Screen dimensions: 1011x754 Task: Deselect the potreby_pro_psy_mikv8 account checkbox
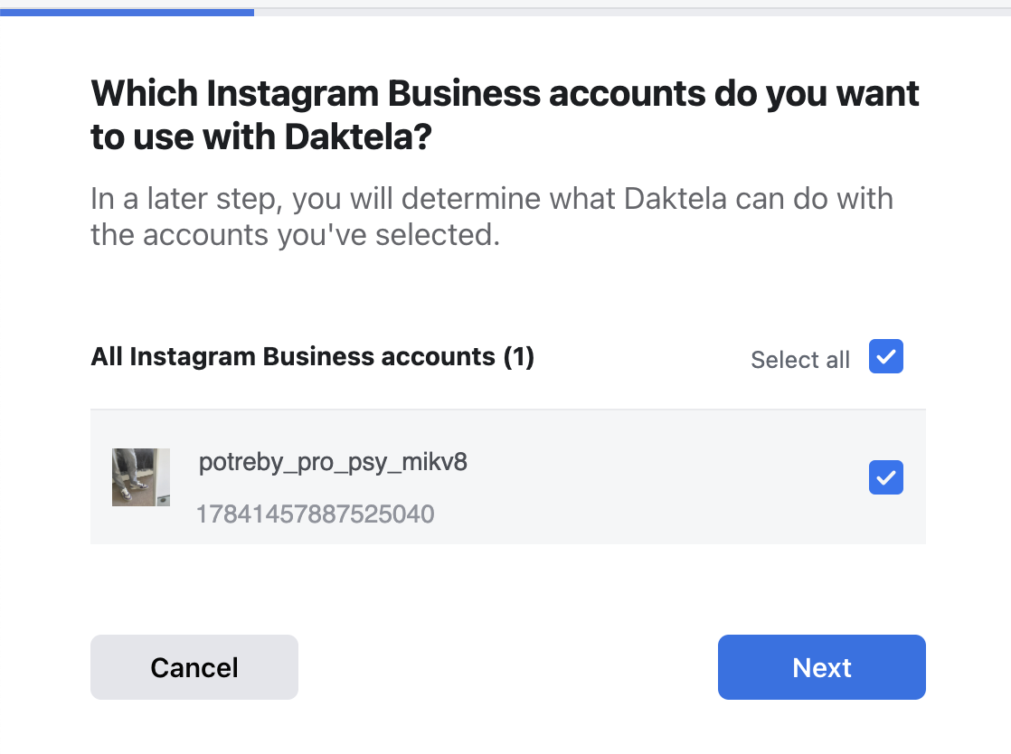[885, 477]
